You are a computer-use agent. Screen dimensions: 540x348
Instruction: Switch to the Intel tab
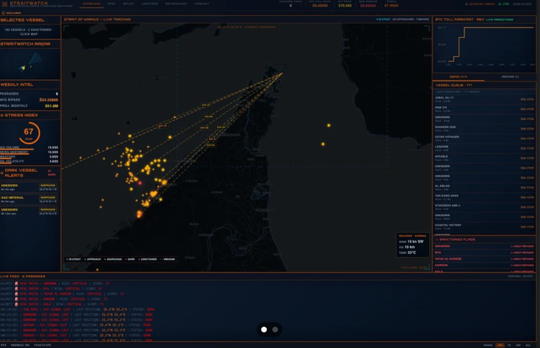click(112, 4)
